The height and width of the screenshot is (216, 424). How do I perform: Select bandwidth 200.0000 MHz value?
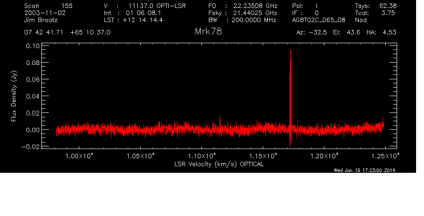tap(253, 20)
